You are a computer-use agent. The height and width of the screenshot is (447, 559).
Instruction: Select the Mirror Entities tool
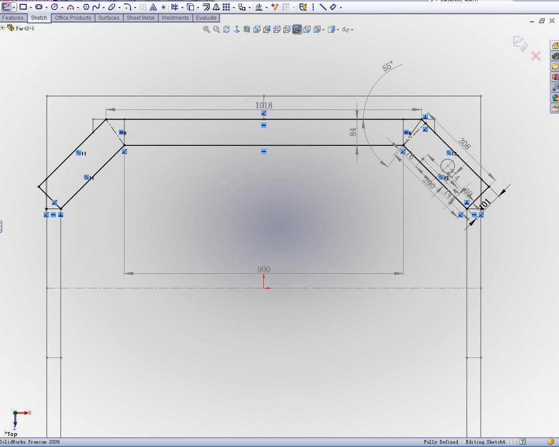[216, 7]
